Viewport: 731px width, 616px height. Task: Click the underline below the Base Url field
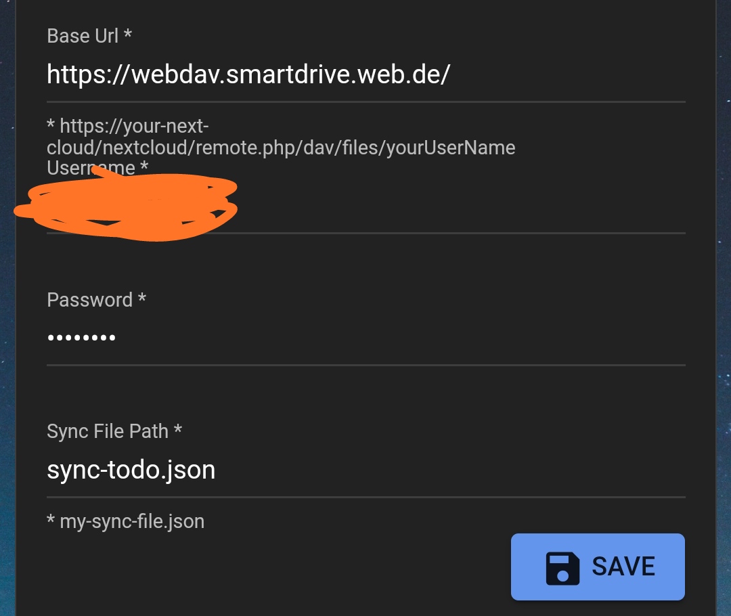coord(365,102)
